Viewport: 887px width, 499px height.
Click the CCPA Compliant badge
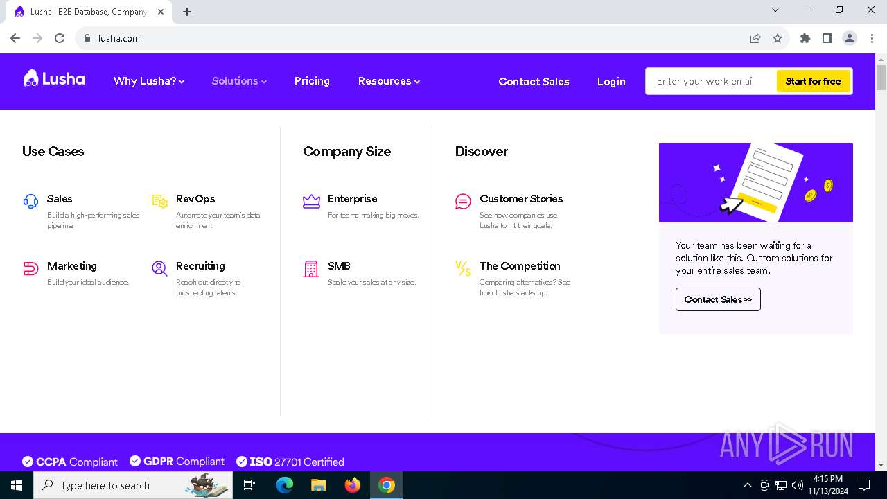[x=70, y=462]
